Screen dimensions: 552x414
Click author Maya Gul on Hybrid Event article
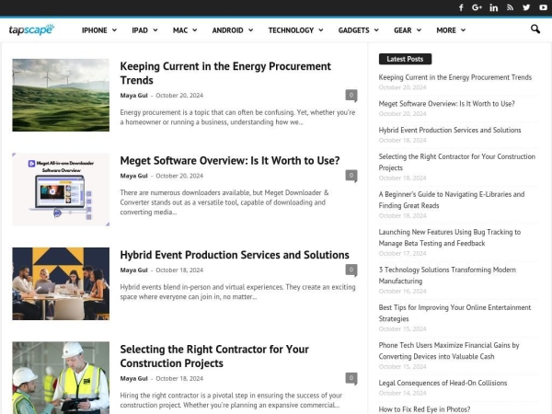click(133, 270)
